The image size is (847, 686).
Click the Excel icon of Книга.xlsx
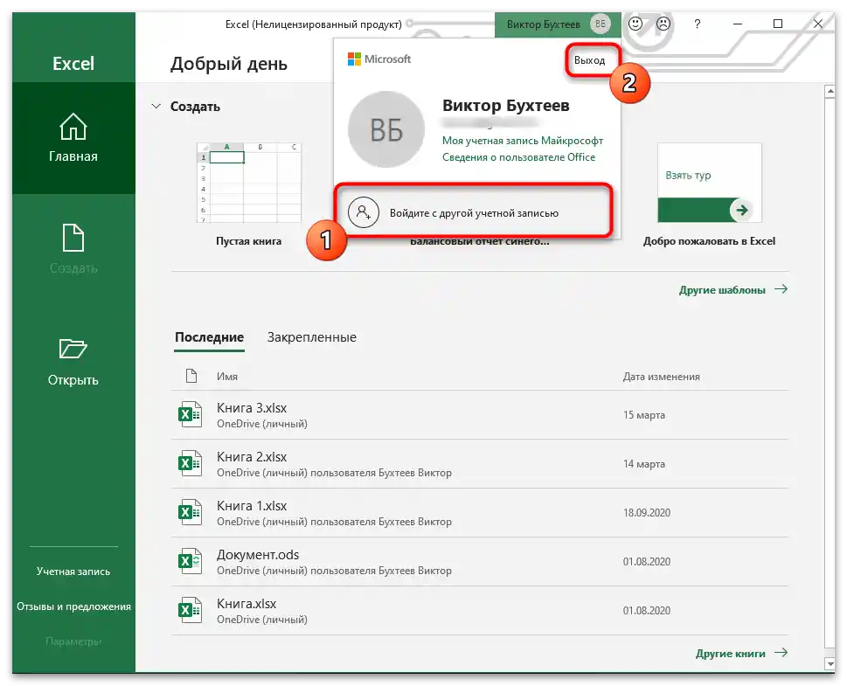pyautogui.click(x=191, y=610)
